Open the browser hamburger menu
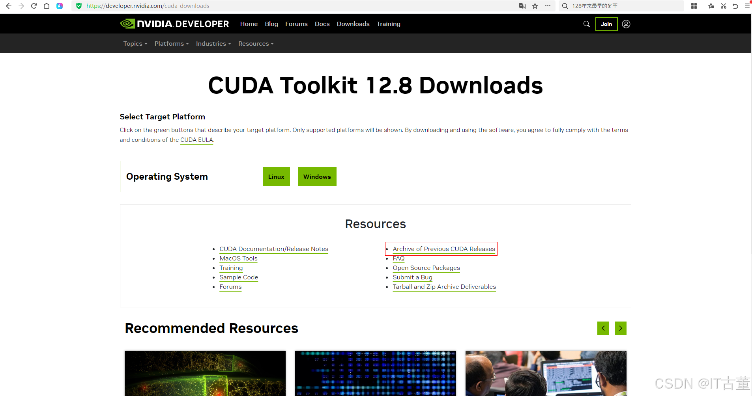The height and width of the screenshot is (396, 752). [747, 6]
